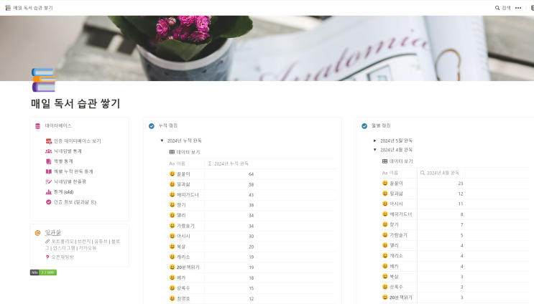Click the breadcrumb book icon in top bar
The width and height of the screenshot is (534, 304).
point(8,8)
